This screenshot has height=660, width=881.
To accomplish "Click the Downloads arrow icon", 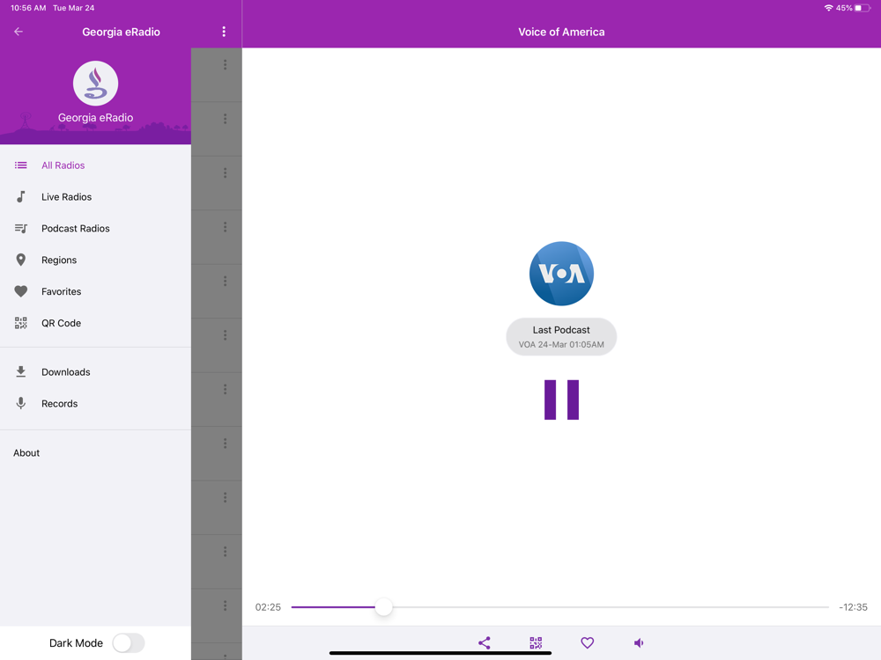I will click(x=21, y=371).
